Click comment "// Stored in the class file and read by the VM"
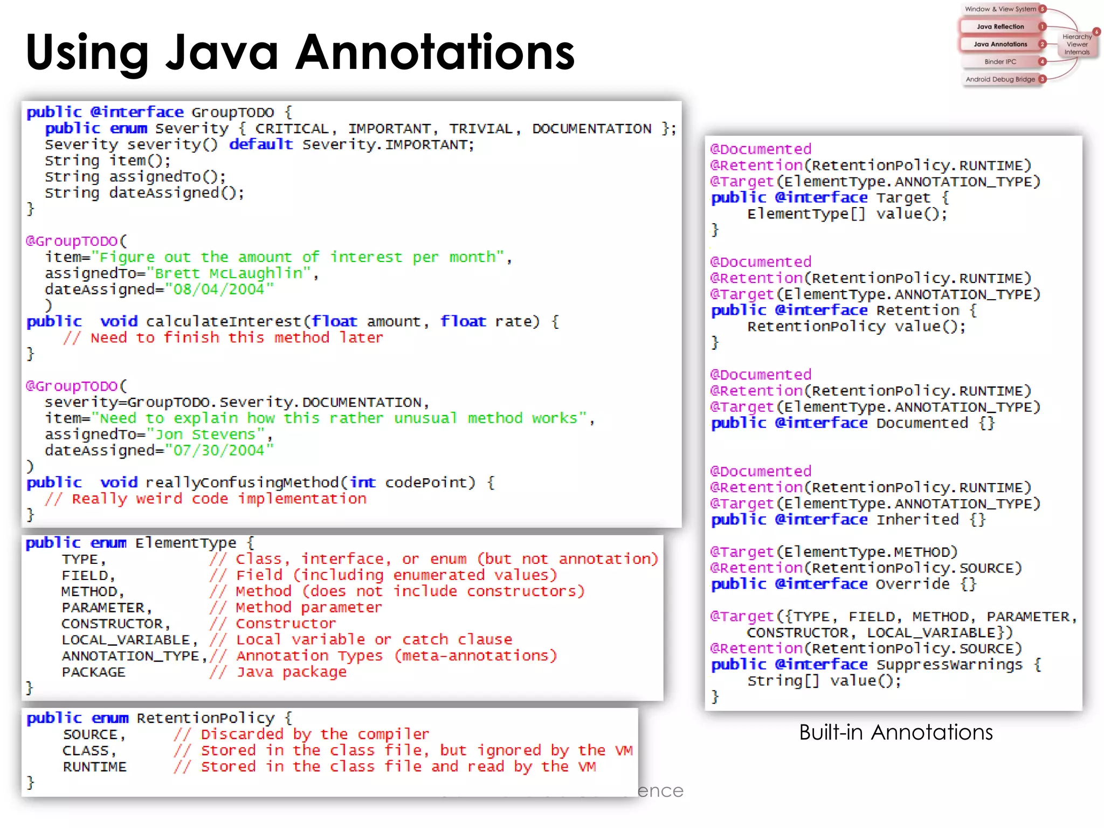The image size is (1104, 828). coord(384,767)
